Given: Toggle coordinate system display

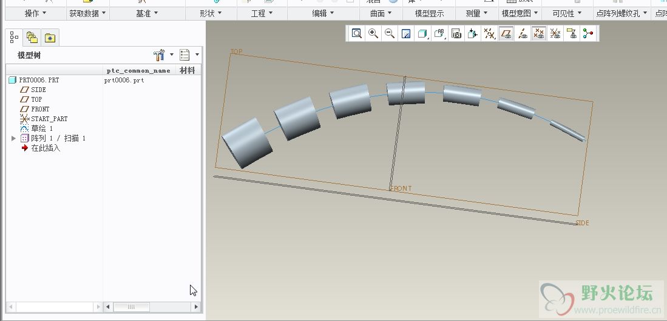Looking at the screenshot, I should (x=555, y=34).
